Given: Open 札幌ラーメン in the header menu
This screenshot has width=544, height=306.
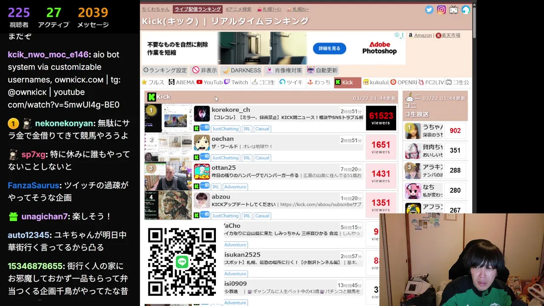Looking at the screenshot, I should tap(269, 9).
